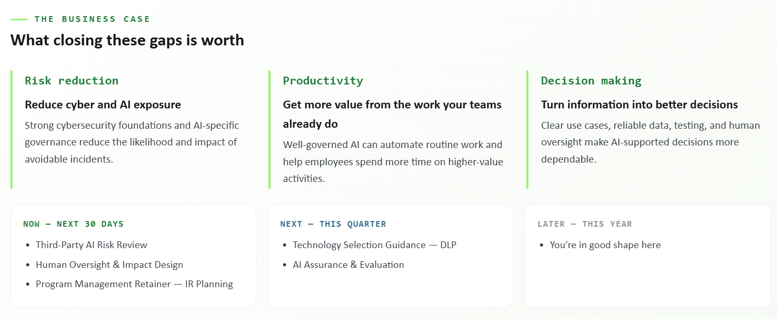Click the Decision making description paragraph
This screenshot has width=777, height=319.
[x=651, y=142]
